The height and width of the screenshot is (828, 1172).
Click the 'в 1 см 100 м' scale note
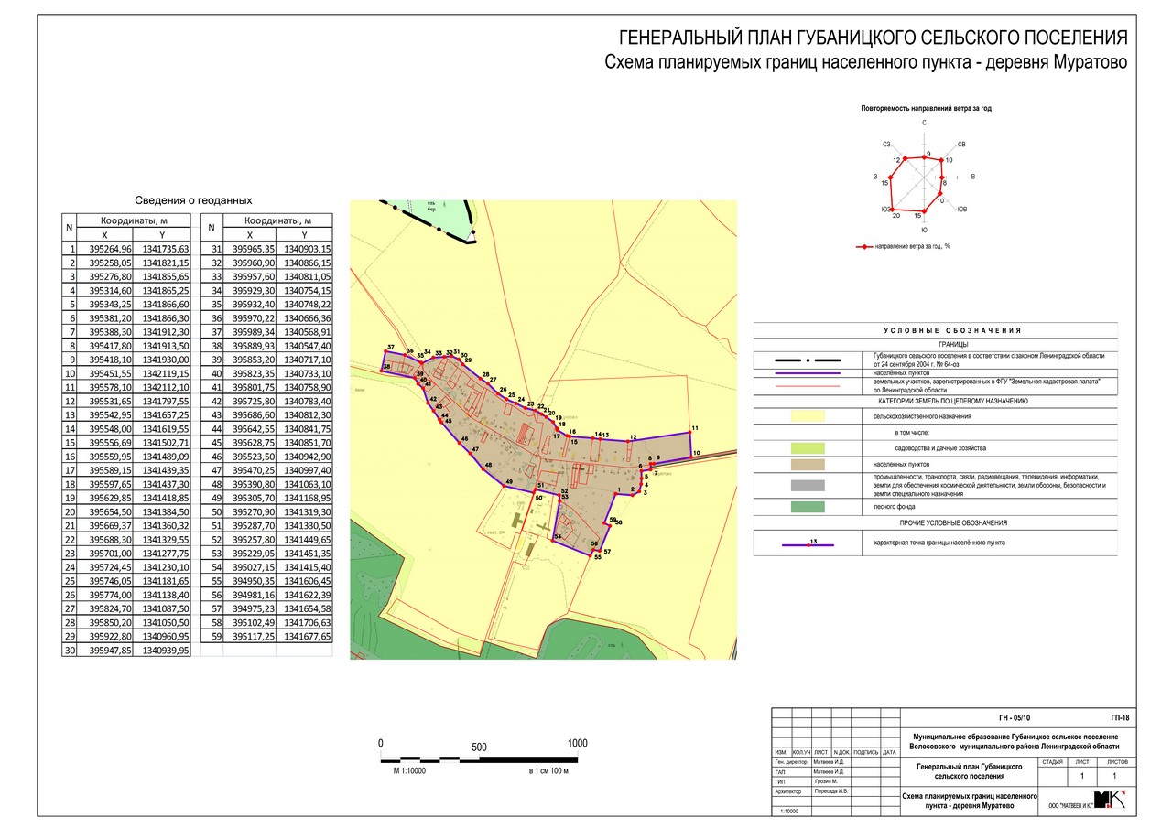549,771
